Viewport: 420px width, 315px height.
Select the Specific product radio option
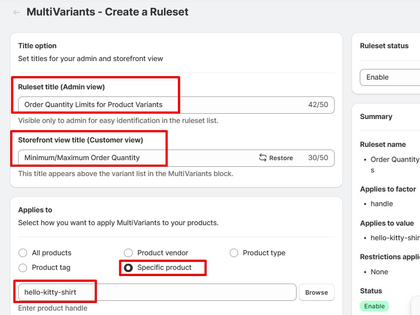pyautogui.click(x=128, y=268)
